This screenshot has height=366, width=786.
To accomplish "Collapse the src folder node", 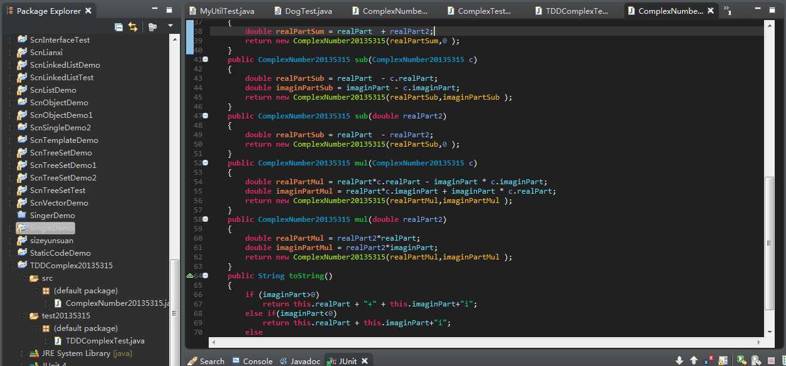I will 22,278.
